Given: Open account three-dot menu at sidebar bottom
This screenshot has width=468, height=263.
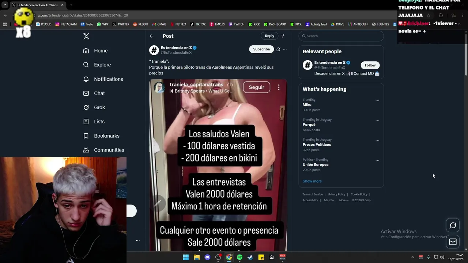Looking at the screenshot, I should click(138, 240).
